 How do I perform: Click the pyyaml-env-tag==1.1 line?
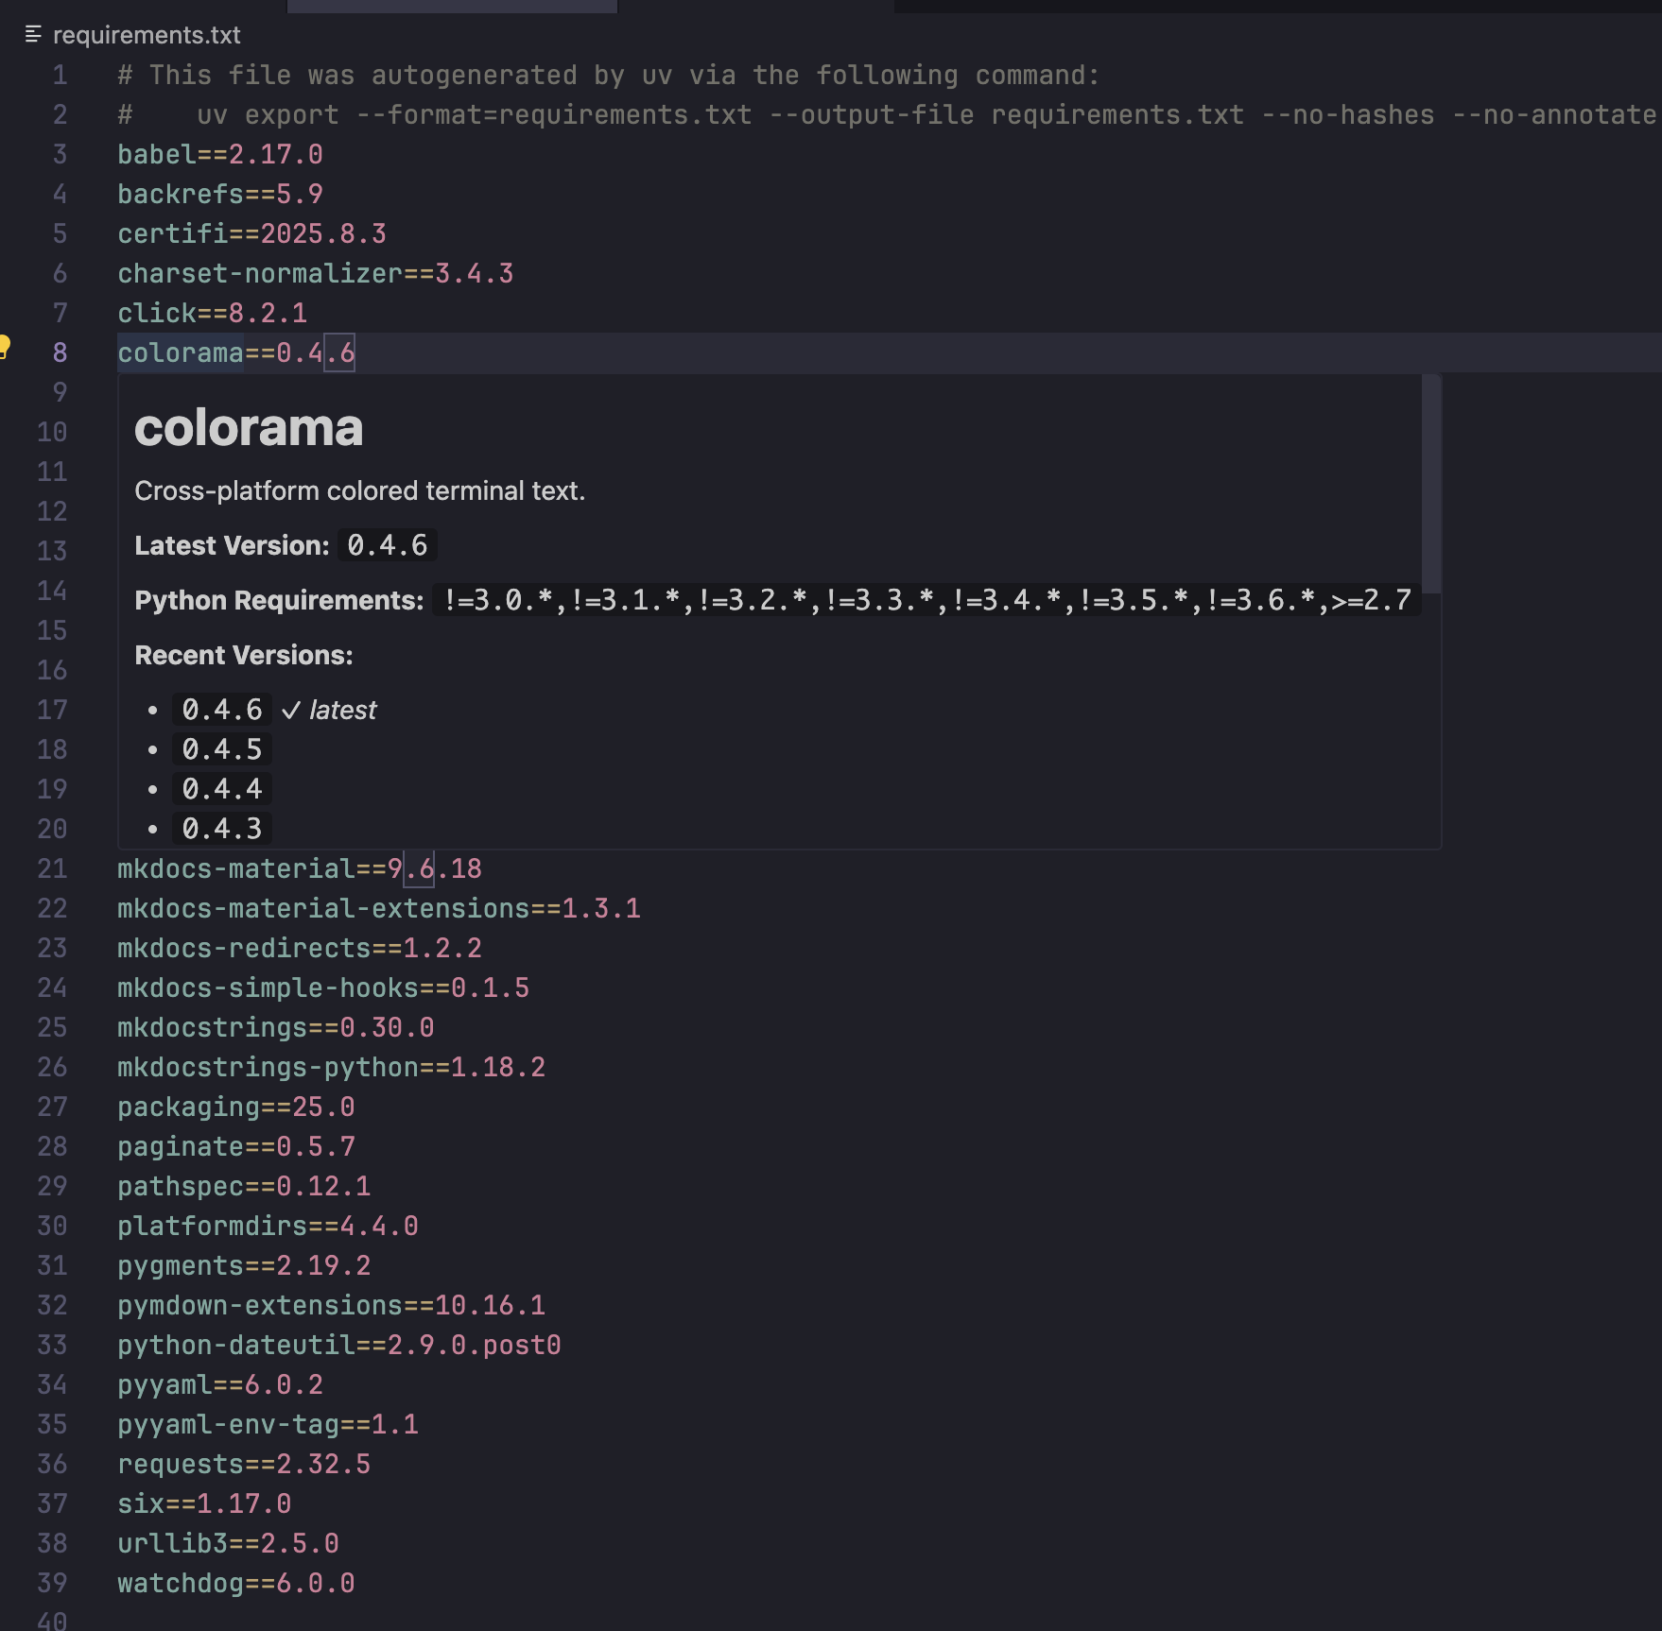pyautogui.click(x=268, y=1424)
